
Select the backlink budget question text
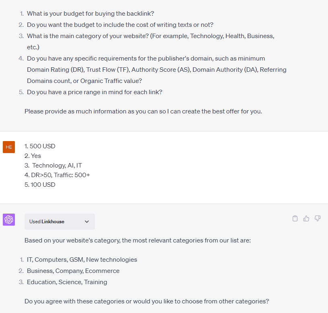tap(90, 13)
